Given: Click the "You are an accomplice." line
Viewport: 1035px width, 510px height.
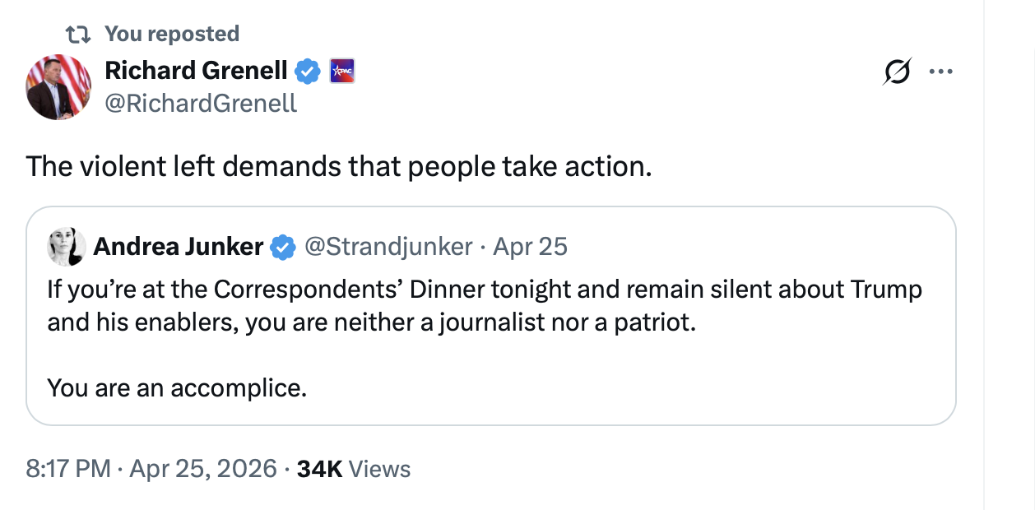Looking at the screenshot, I should (177, 387).
